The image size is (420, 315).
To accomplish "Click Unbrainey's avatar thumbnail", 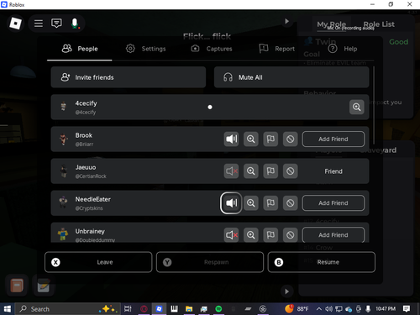I will (x=63, y=234).
